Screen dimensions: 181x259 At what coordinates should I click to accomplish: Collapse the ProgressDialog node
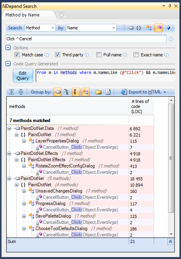pos(24,204)
